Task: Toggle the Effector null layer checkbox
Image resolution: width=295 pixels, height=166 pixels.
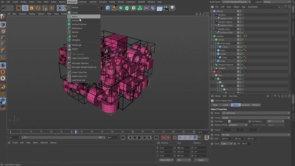Action: click(x=238, y=11)
